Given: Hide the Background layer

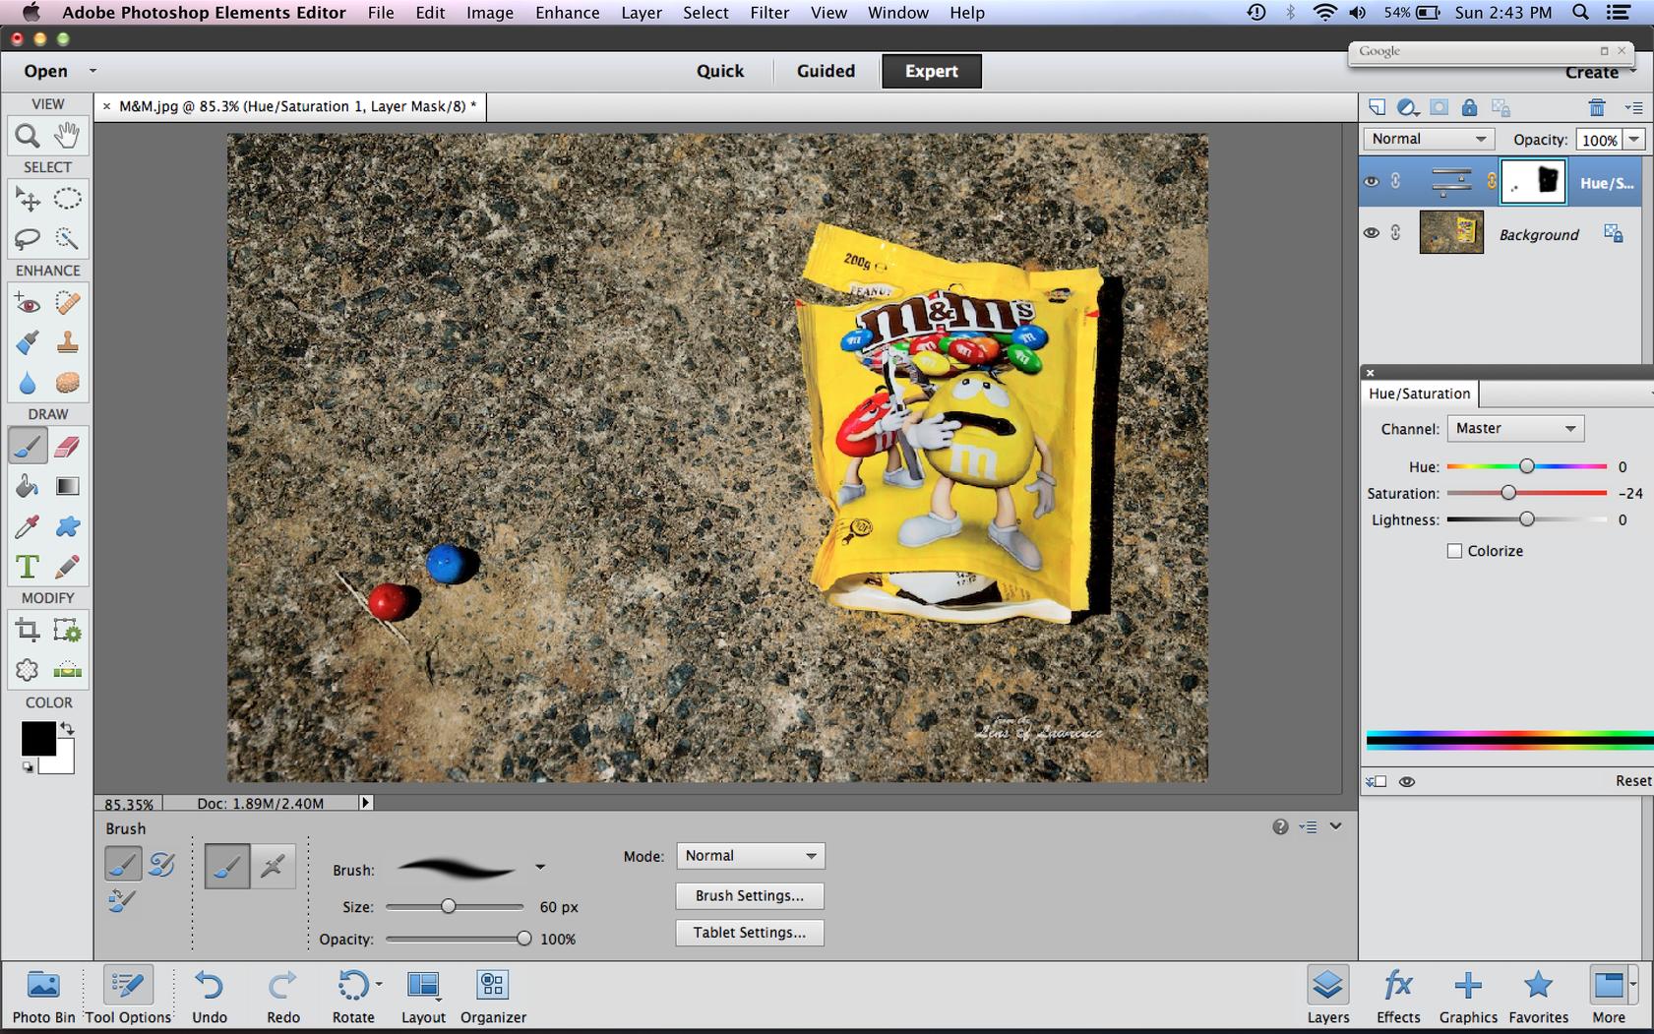Looking at the screenshot, I should click(x=1371, y=233).
